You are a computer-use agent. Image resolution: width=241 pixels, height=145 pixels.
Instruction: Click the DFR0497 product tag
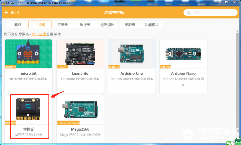tap(11, 67)
